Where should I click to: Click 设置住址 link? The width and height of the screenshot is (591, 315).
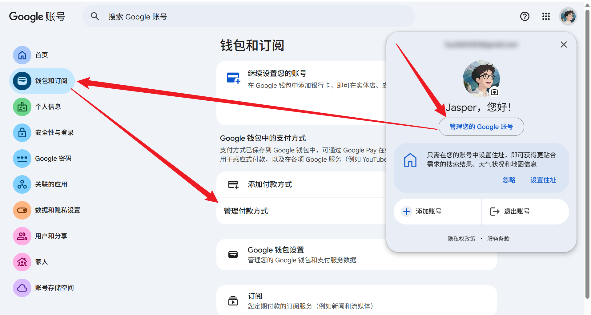coord(543,180)
